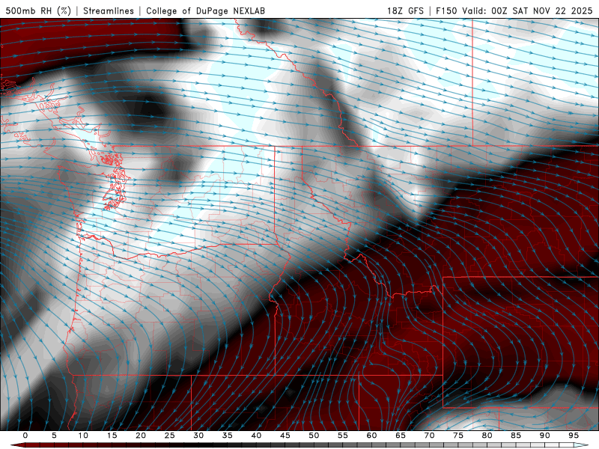599x449 pixels.
Task: Click the '90' value on color scale
Action: point(544,436)
